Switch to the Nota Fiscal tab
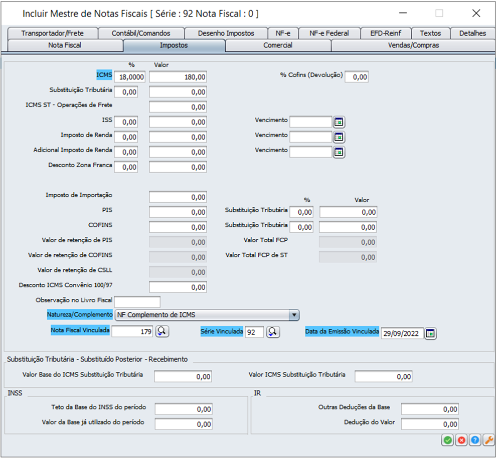Image resolution: width=497 pixels, height=458 pixels. coord(65,45)
